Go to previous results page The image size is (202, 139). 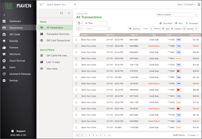82,135
